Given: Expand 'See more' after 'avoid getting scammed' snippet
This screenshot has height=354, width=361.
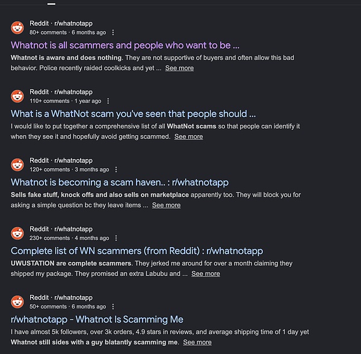Looking at the screenshot, I should pos(188,137).
